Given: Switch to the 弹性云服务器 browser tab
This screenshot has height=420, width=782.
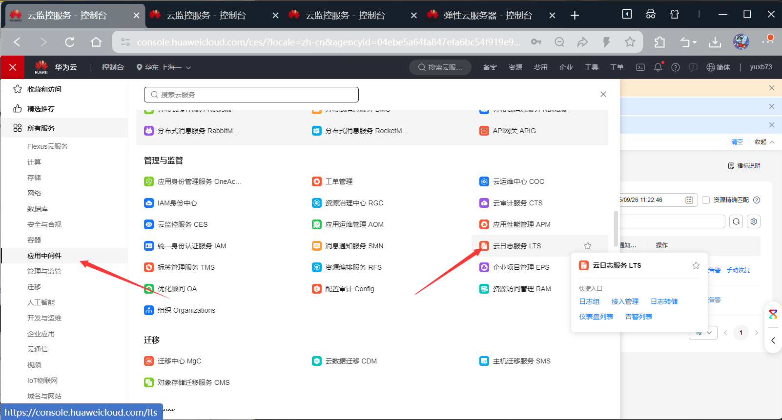Looking at the screenshot, I should 491,15.
